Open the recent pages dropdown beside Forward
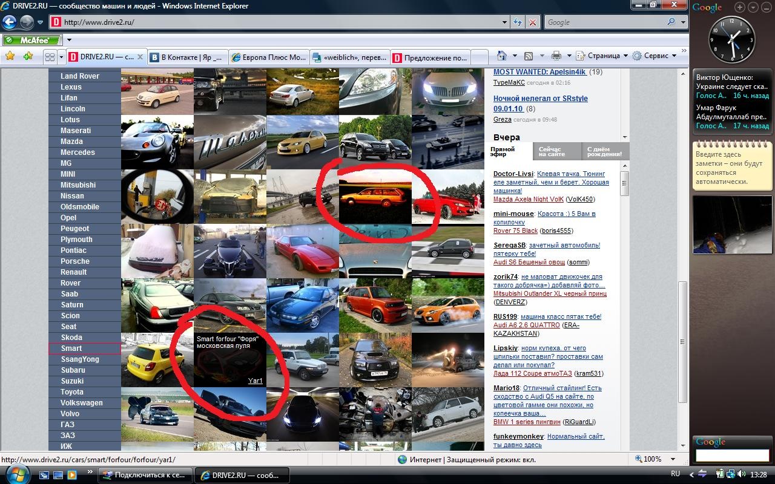This screenshot has height=484, width=775. click(40, 22)
